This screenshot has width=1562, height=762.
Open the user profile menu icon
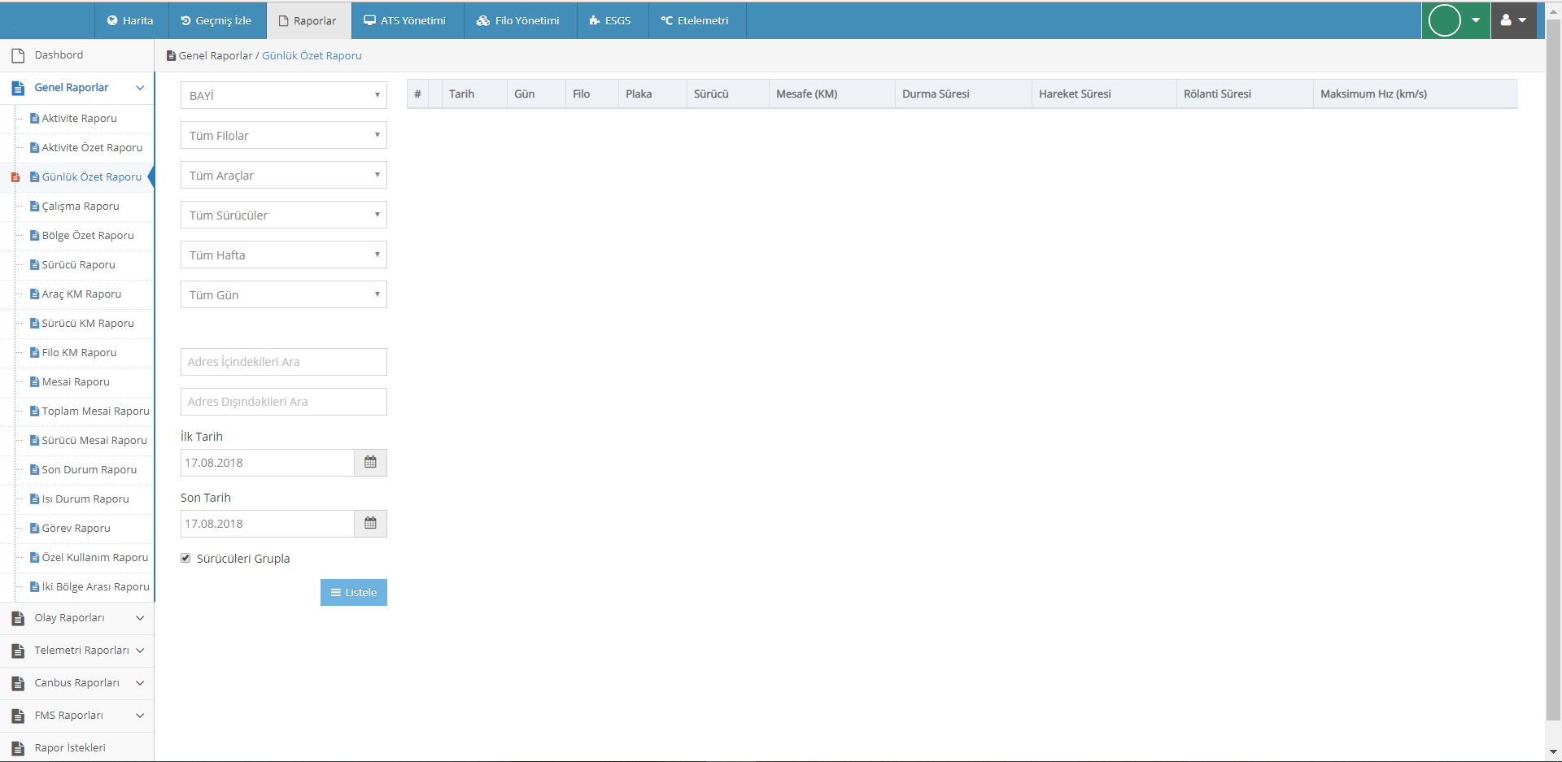(x=1513, y=20)
